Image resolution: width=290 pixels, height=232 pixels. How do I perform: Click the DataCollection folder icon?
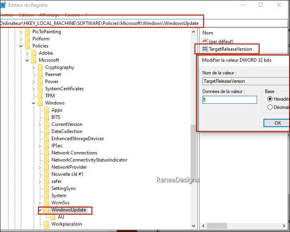click(47, 131)
